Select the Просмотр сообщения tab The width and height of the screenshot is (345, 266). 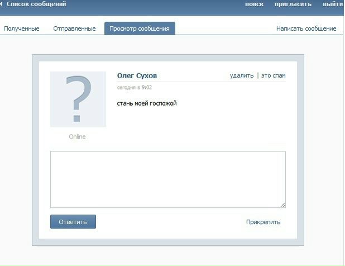coord(140,28)
